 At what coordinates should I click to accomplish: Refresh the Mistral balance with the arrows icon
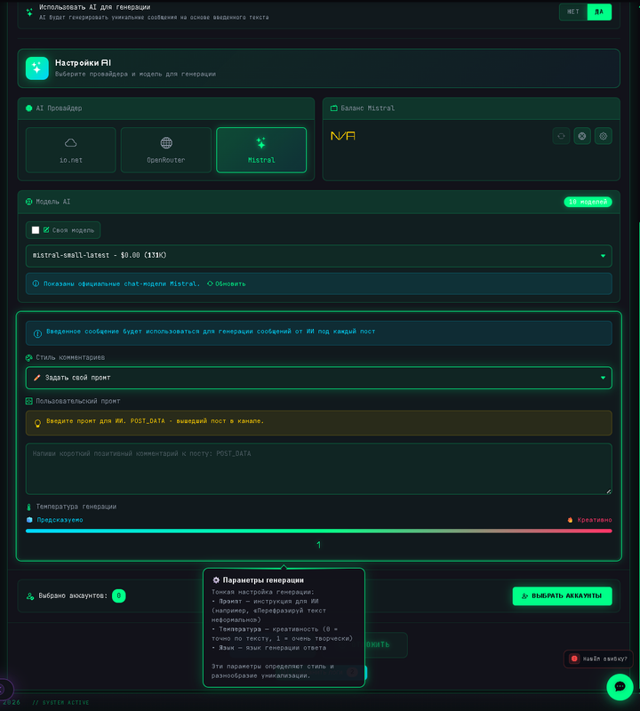561,136
